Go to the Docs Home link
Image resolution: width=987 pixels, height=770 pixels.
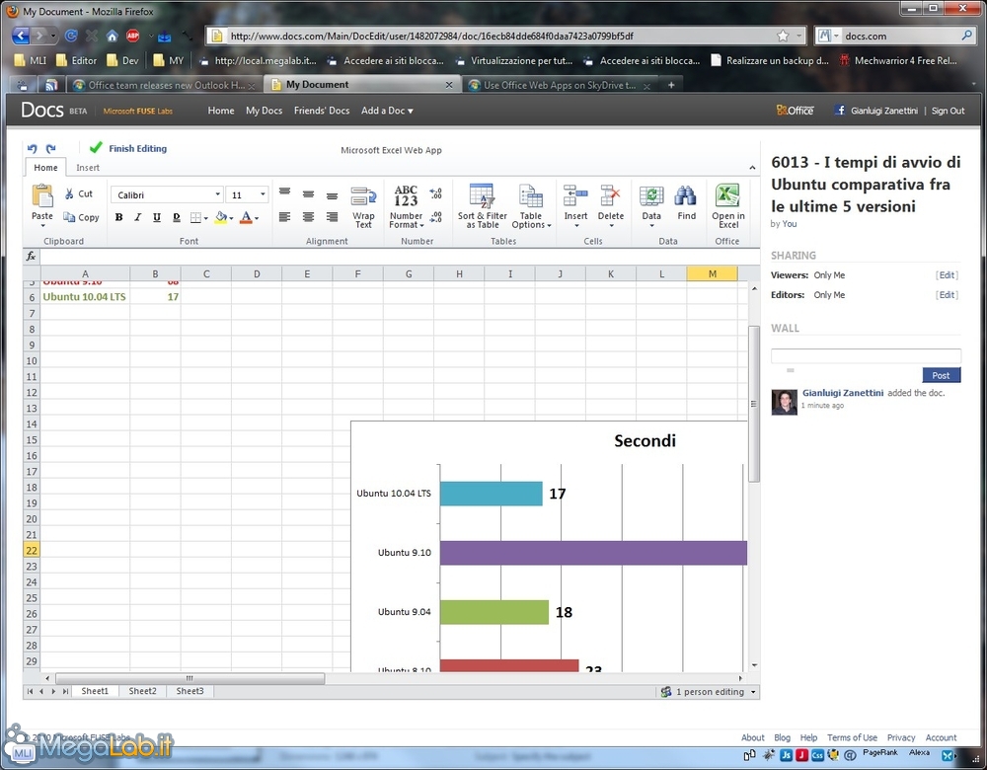click(x=221, y=111)
